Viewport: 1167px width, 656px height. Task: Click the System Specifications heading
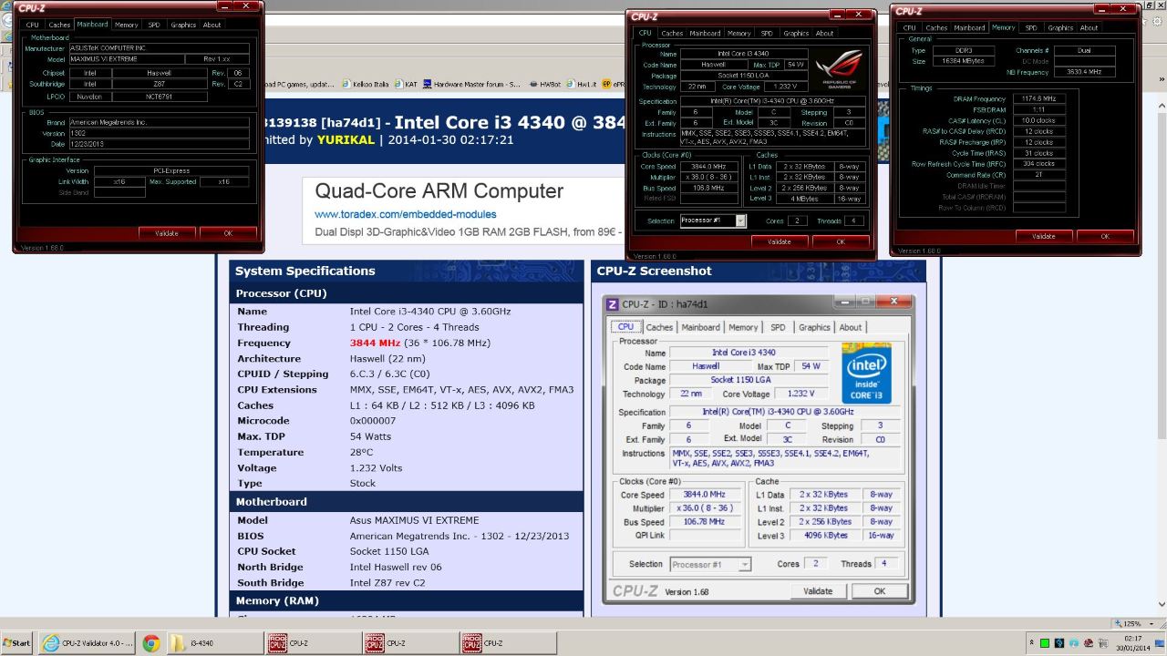(x=305, y=271)
